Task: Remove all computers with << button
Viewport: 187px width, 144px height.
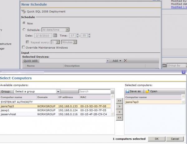Action: [119, 118]
